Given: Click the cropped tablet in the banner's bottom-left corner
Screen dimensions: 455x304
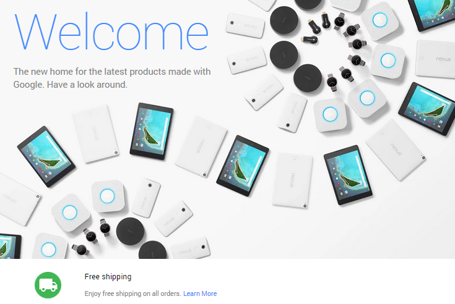Looking at the screenshot, I should pyautogui.click(x=10, y=246).
